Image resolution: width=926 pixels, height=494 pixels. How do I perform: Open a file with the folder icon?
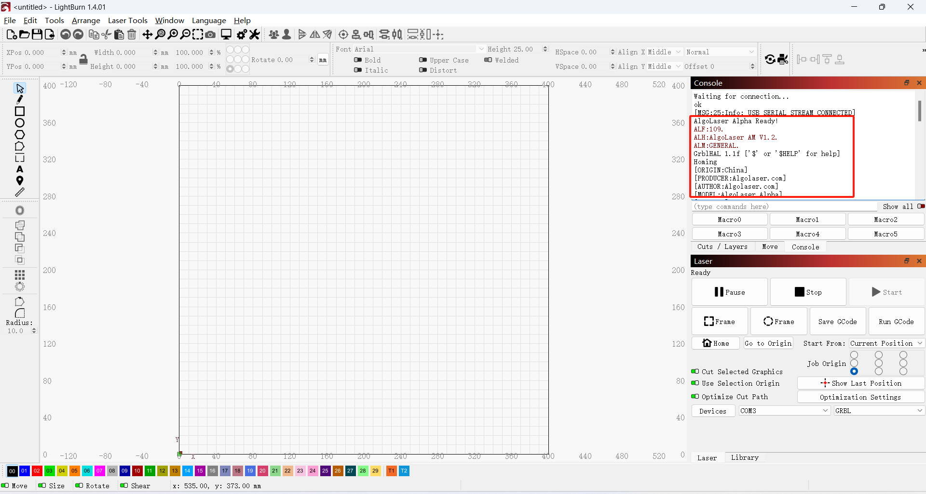point(24,34)
